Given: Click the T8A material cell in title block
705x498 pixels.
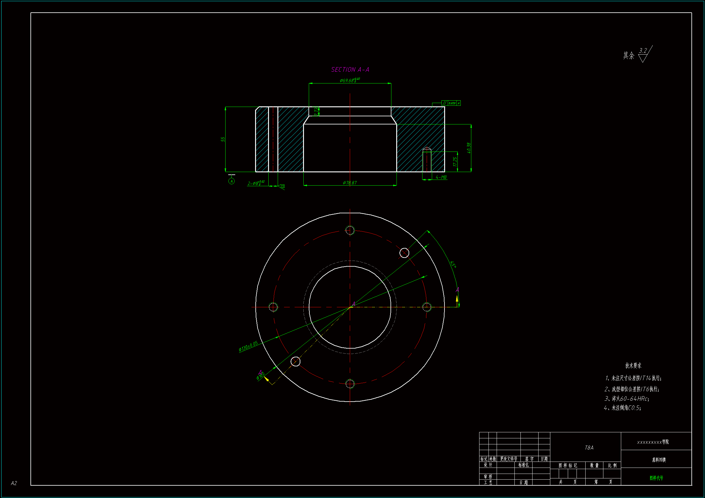Looking at the screenshot, I should [x=589, y=448].
